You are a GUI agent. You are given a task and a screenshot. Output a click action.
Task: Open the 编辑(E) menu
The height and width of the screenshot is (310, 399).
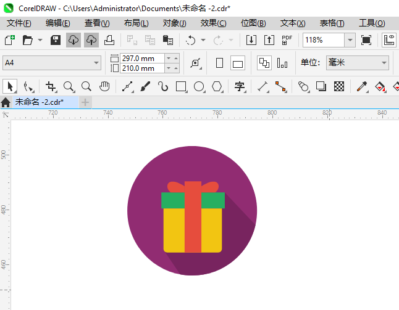[58, 23]
